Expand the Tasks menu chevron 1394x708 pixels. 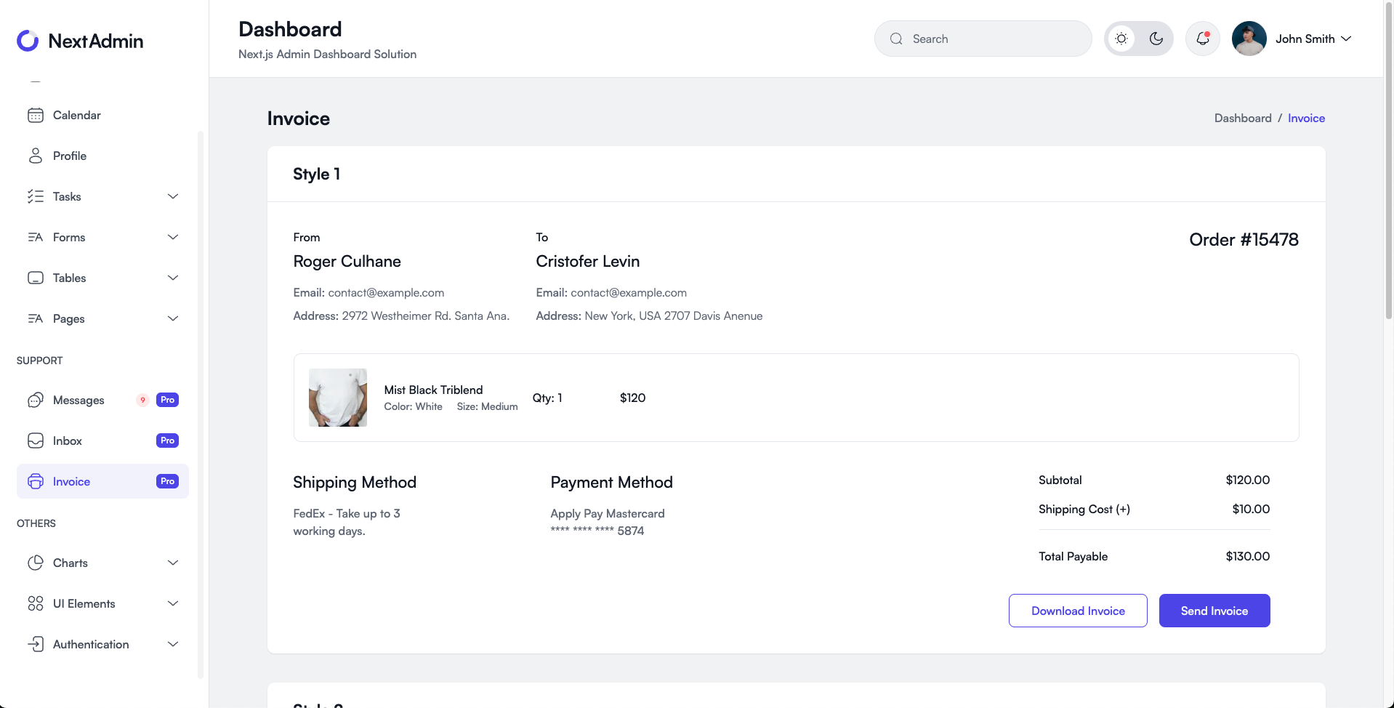173,196
